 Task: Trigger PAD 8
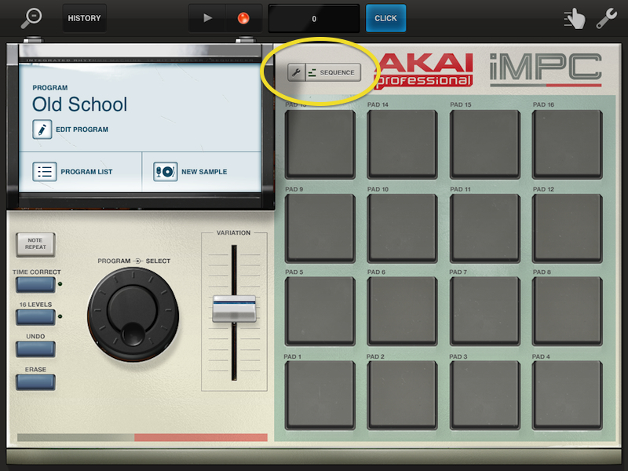tap(567, 311)
